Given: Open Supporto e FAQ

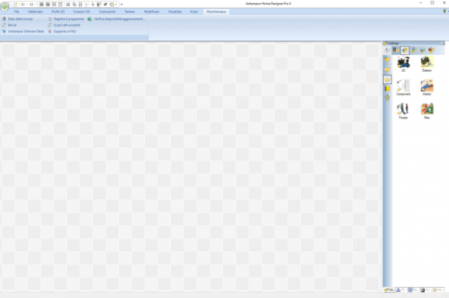Looking at the screenshot, I should pyautogui.click(x=62, y=31).
